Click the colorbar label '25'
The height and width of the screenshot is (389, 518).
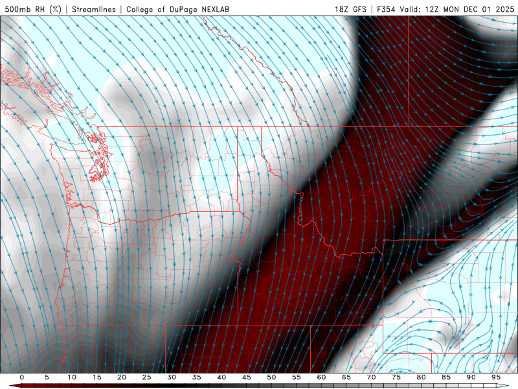147,377
